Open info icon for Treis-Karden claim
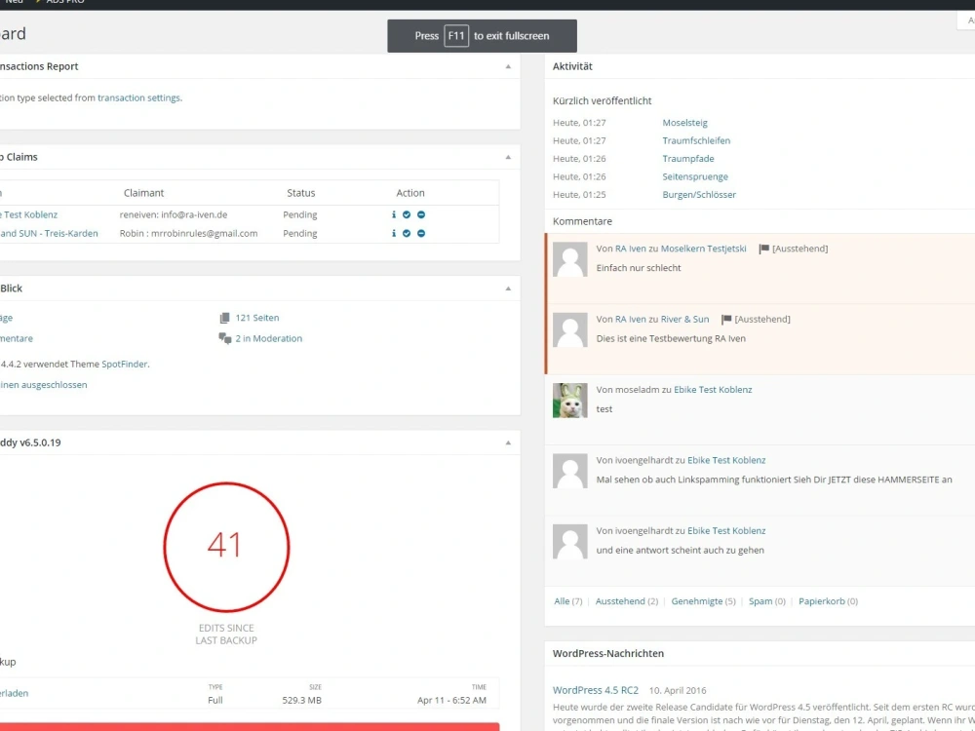Screen dimensions: 975x731 (394, 233)
